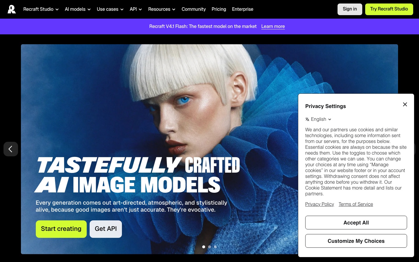Click the 'TASTEFULLY CRAFTED' headline text
Image resolution: width=419 pixels, height=262 pixels.
[x=139, y=165]
